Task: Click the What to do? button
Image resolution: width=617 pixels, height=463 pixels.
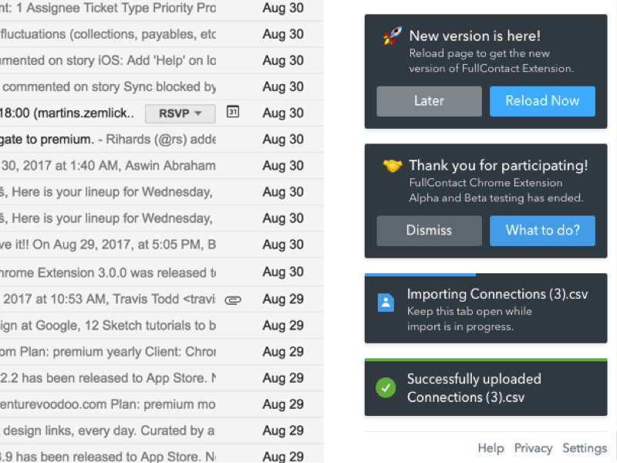Action: click(542, 230)
